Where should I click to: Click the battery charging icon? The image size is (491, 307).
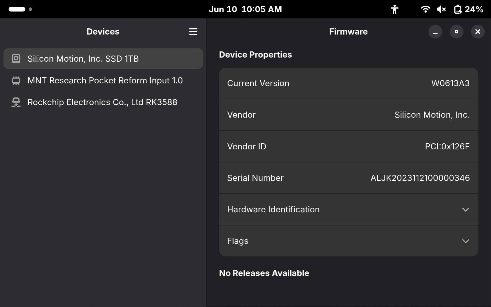458,9
